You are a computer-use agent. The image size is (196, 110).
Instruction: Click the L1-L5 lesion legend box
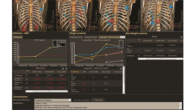pos(121,44)
